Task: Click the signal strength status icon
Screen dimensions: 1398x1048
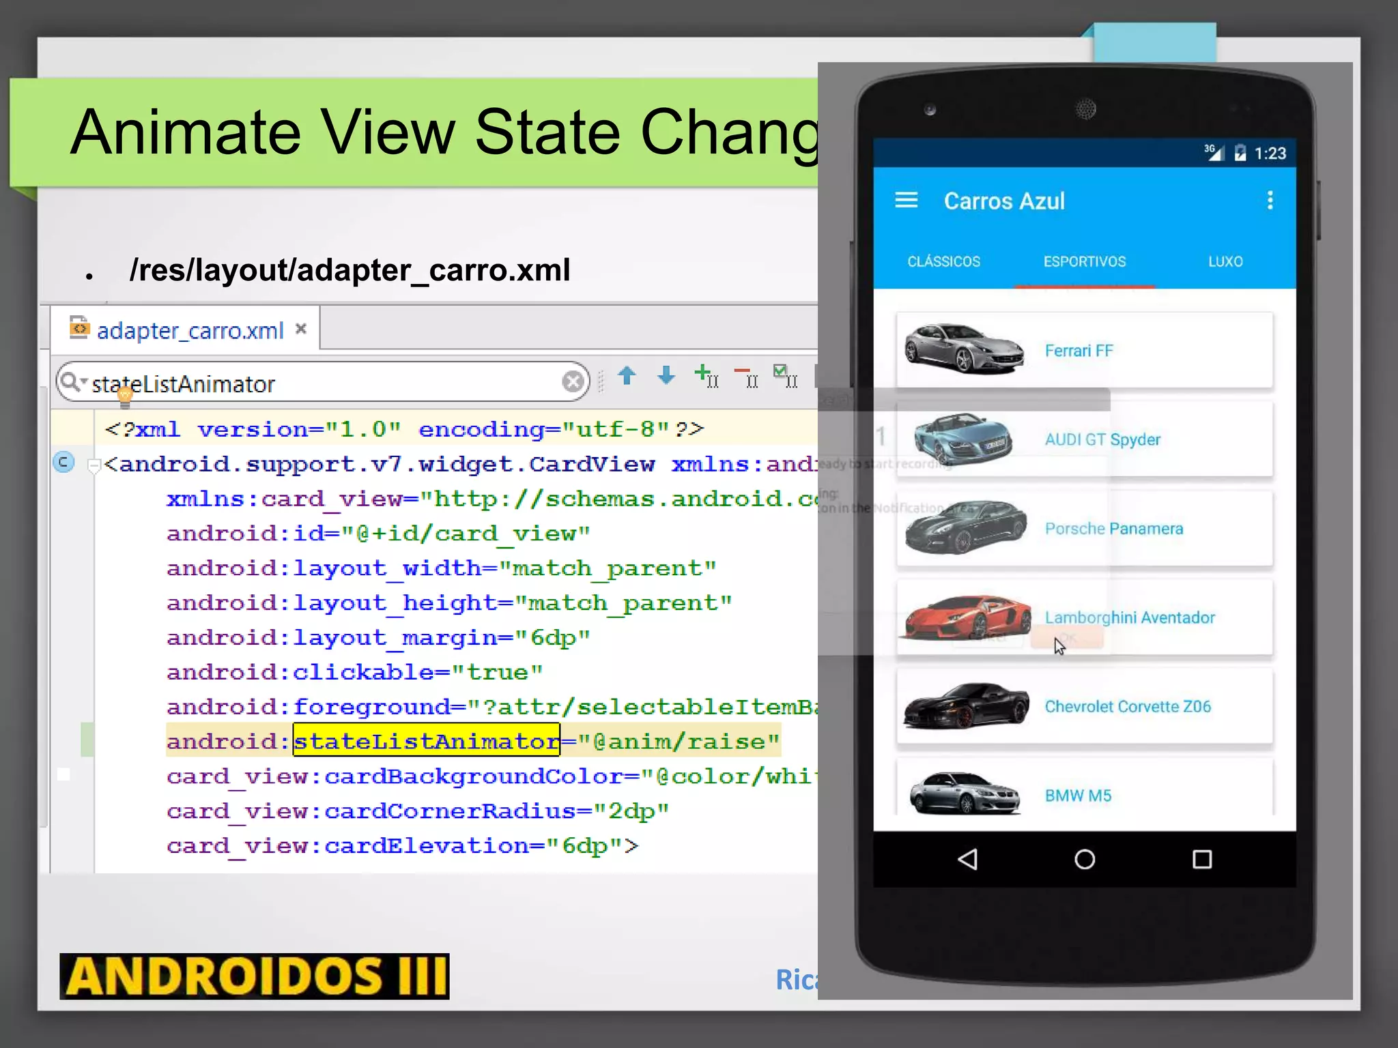Action: click(x=1214, y=152)
